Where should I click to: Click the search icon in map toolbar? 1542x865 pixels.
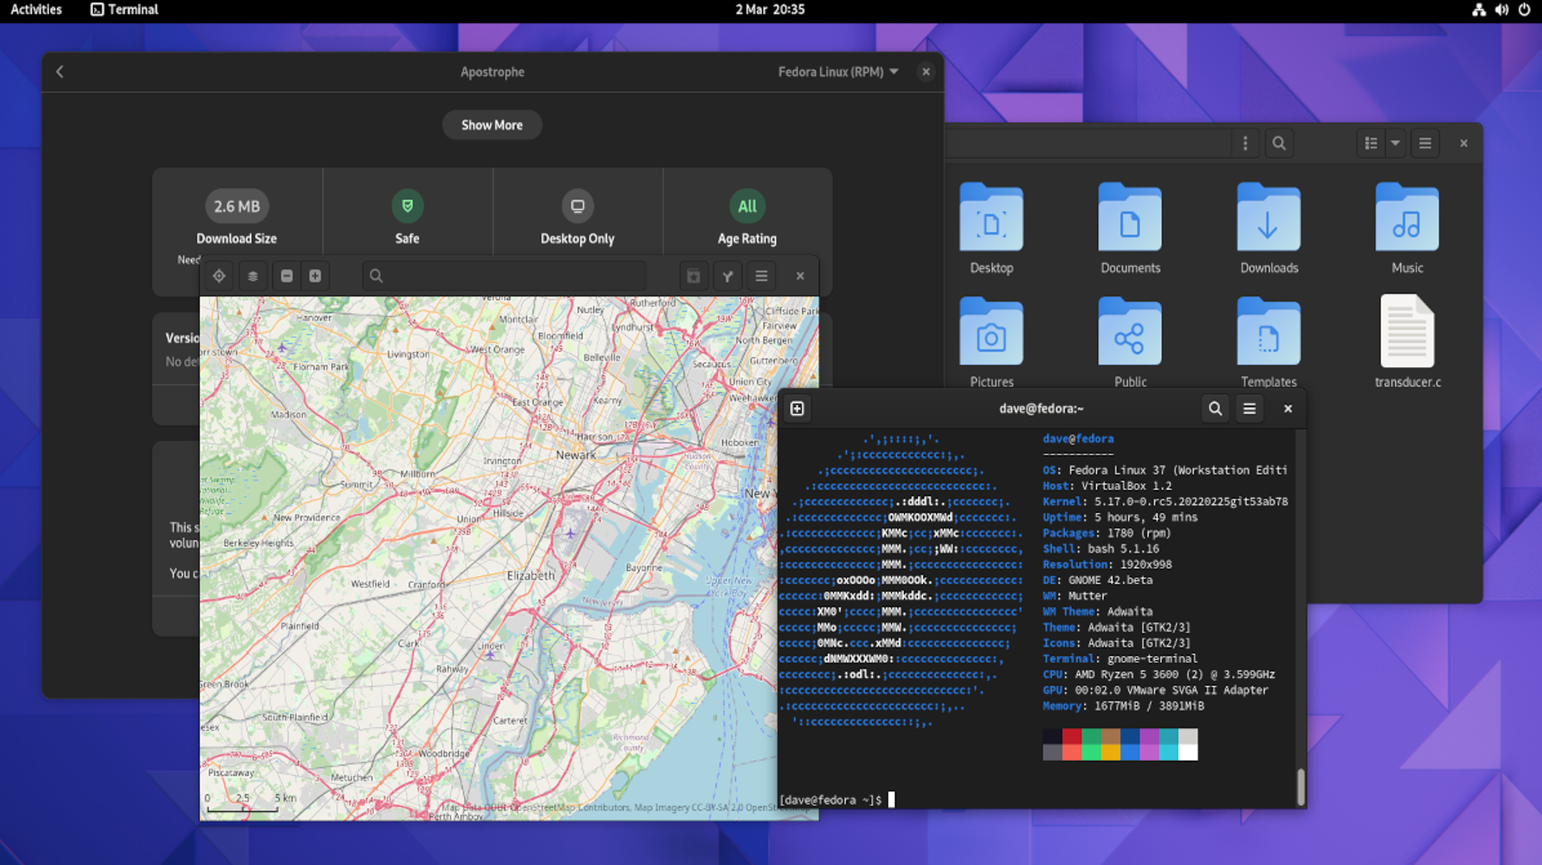tap(376, 277)
